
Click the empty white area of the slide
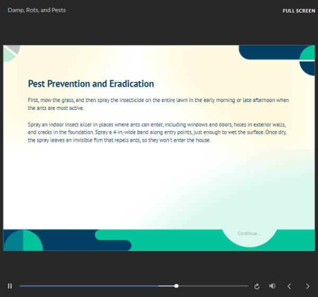pos(132,185)
